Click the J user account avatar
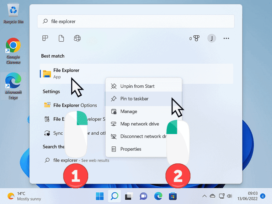The height and width of the screenshot is (204, 272). pyautogui.click(x=211, y=38)
